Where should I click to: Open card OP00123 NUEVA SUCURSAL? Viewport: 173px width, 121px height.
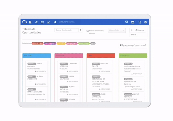click(69, 90)
